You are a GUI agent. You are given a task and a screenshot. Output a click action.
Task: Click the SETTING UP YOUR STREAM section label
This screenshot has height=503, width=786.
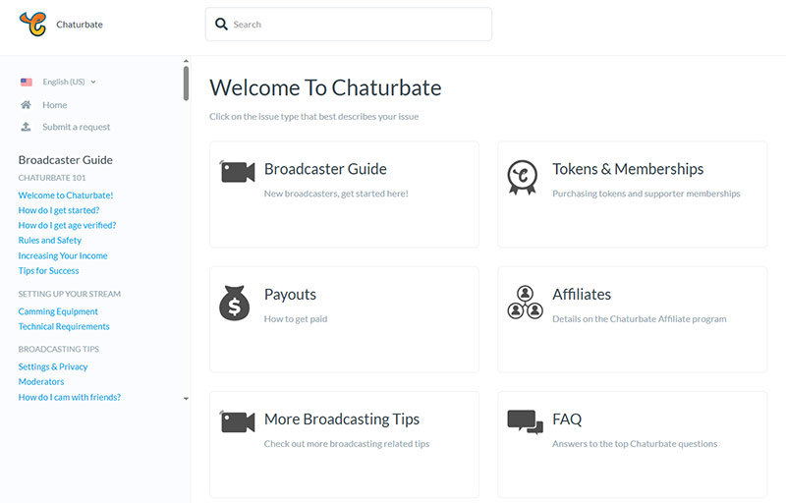coord(69,294)
